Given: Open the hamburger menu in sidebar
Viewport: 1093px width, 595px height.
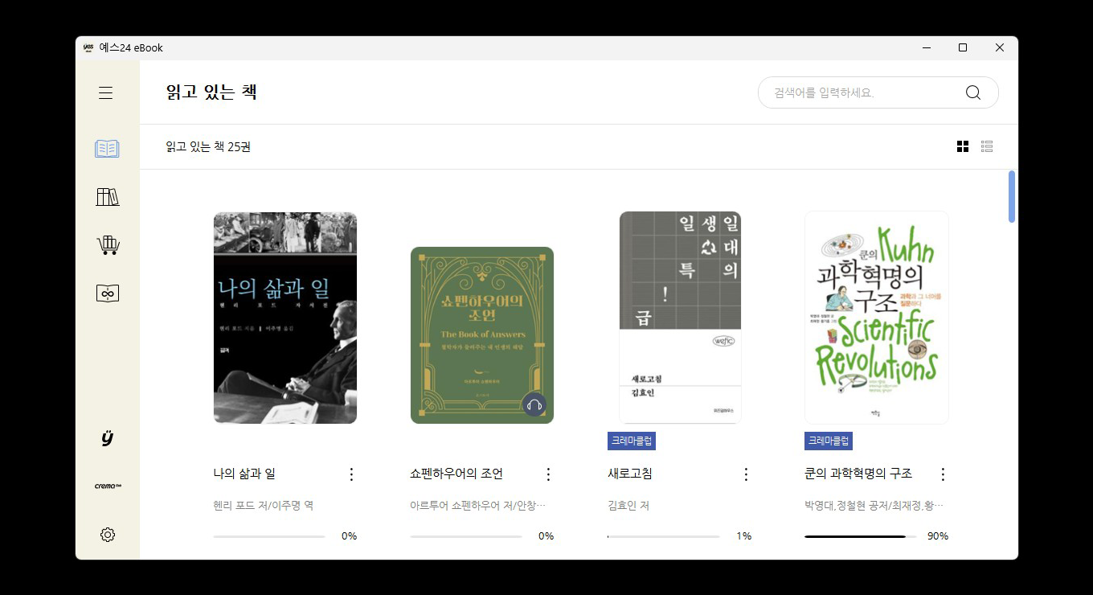Looking at the screenshot, I should 105,93.
